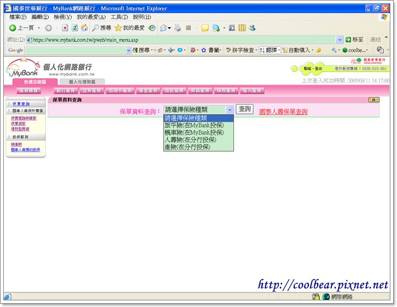Open the Google toolbar 書籤 bookmarks
The width and height of the screenshot is (397, 307).
coord(211,50)
